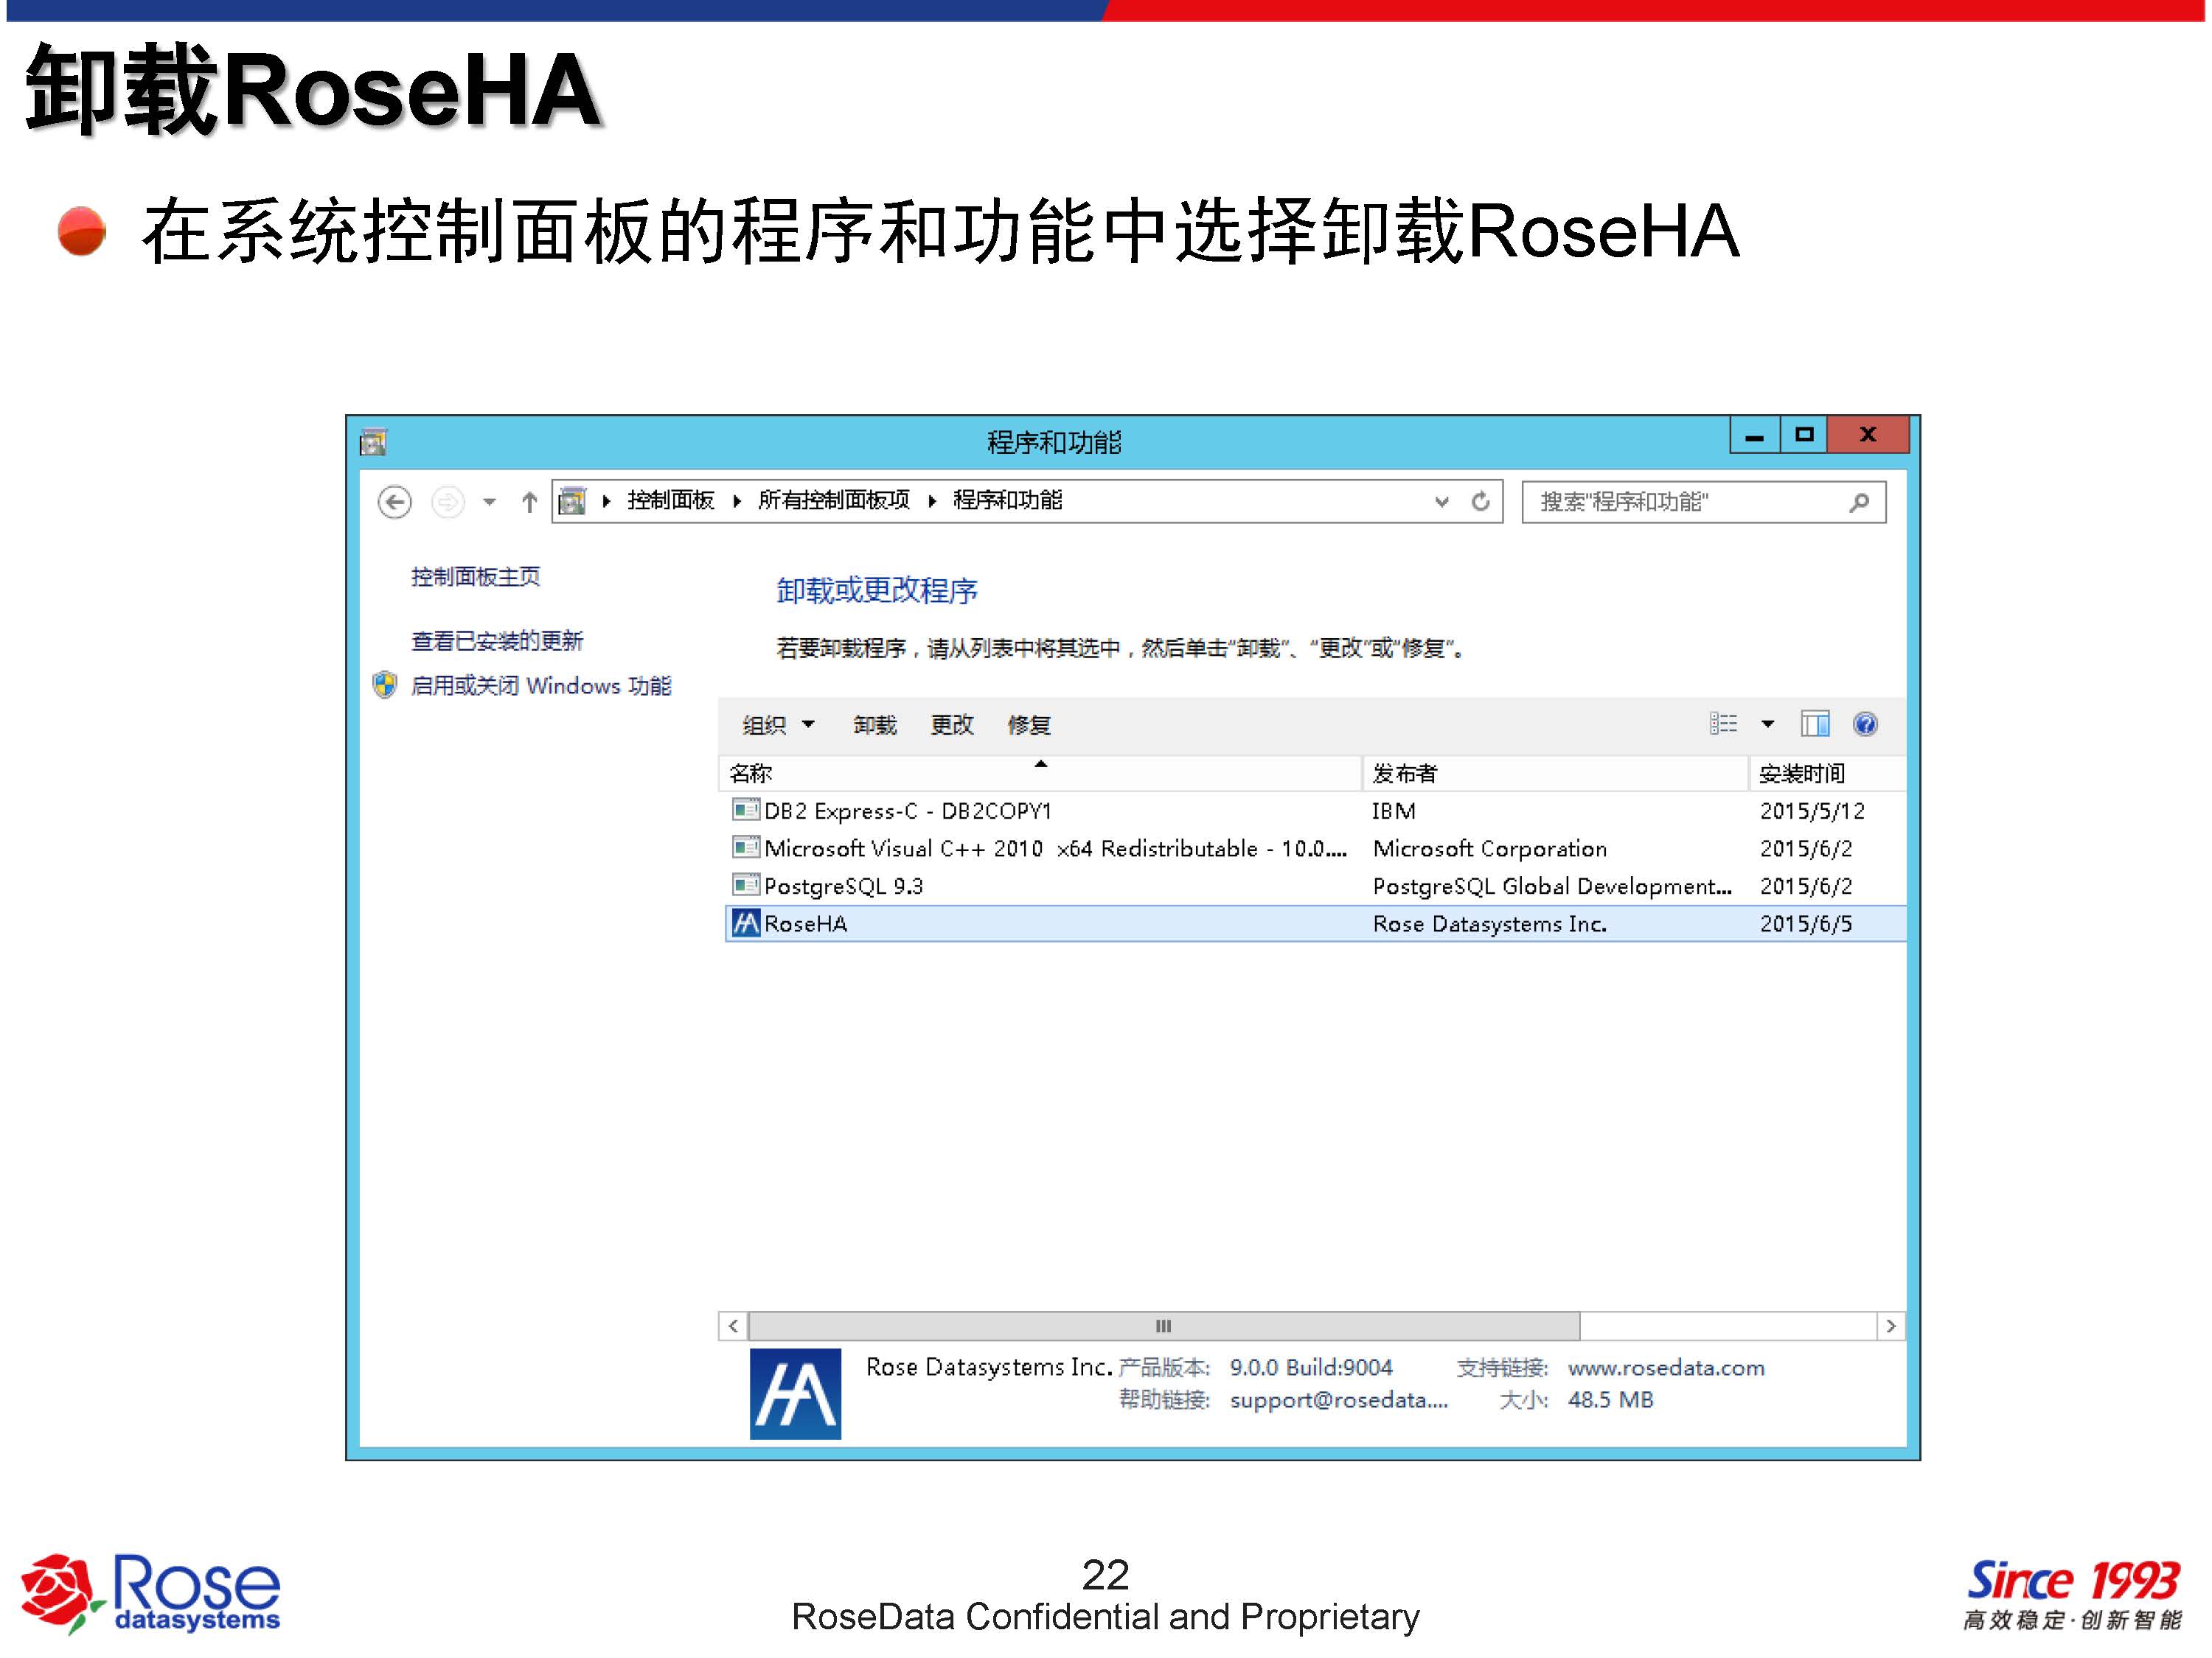The height and width of the screenshot is (1658, 2212).
Task: Open 启用或关闭 Windows 功能 link
Action: click(540, 685)
